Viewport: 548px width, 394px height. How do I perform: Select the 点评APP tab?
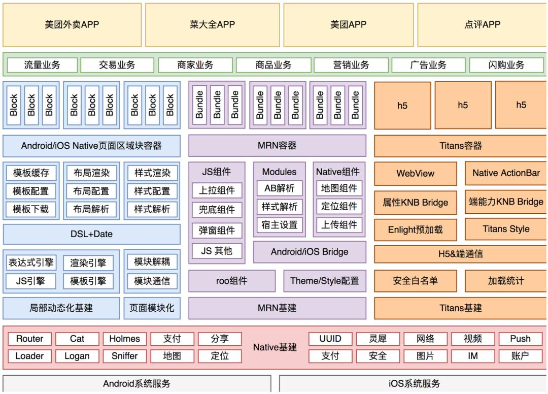pos(481,24)
